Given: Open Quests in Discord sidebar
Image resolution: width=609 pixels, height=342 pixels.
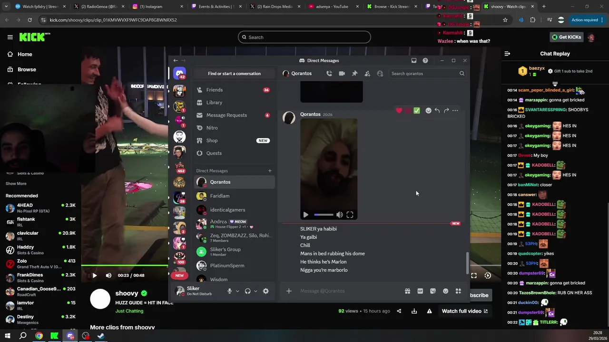Looking at the screenshot, I should click(234, 153).
